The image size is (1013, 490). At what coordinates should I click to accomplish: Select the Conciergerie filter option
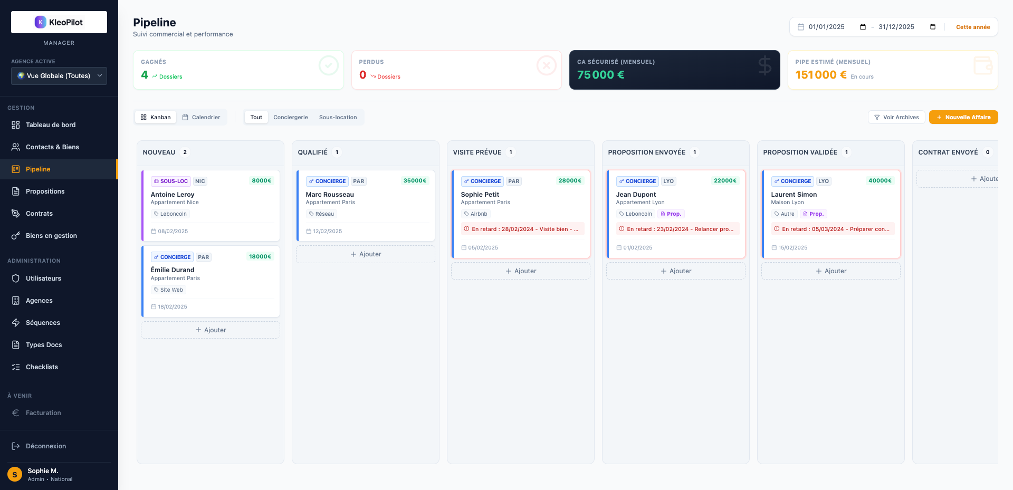pyautogui.click(x=290, y=117)
